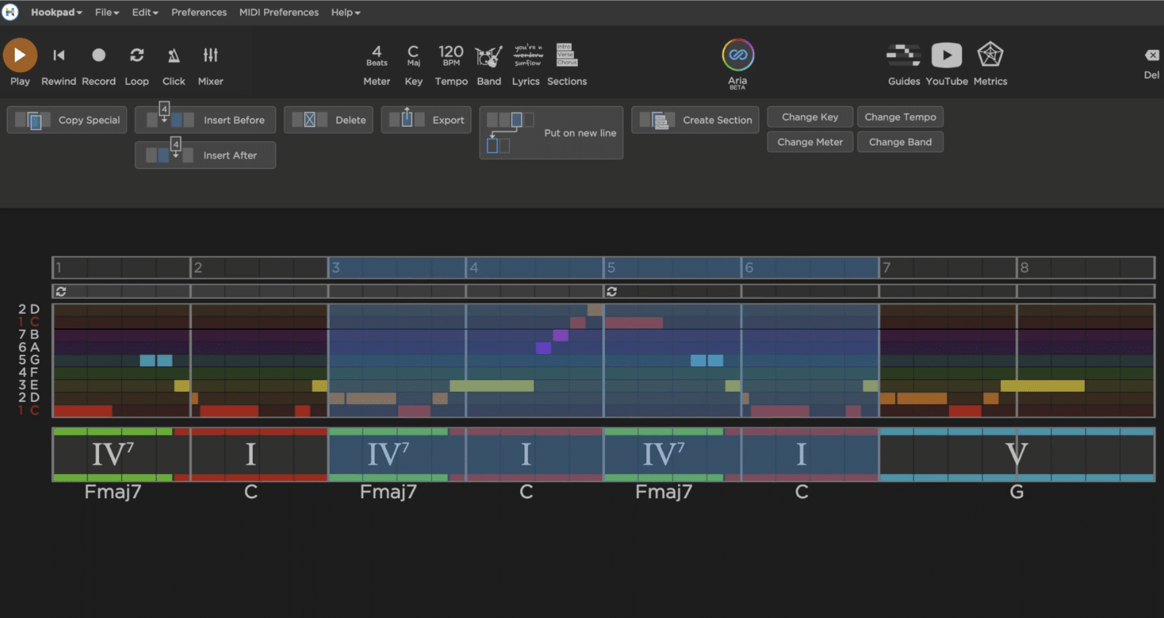Change the 120 BPM Tempo setting
The width and height of the screenshot is (1164, 618).
point(451,65)
